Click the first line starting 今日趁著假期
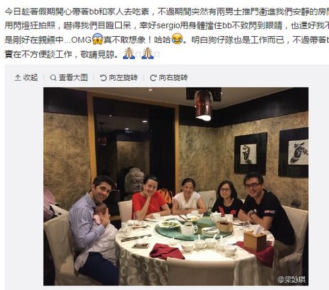The width and height of the screenshot is (329, 290). [x=166, y=12]
